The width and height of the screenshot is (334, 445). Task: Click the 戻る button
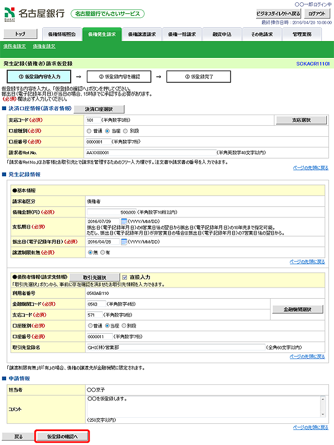[x=18, y=437]
